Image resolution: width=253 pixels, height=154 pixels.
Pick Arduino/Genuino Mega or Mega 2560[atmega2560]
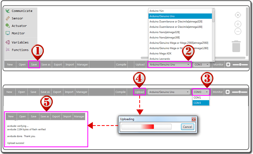tap(180, 43)
